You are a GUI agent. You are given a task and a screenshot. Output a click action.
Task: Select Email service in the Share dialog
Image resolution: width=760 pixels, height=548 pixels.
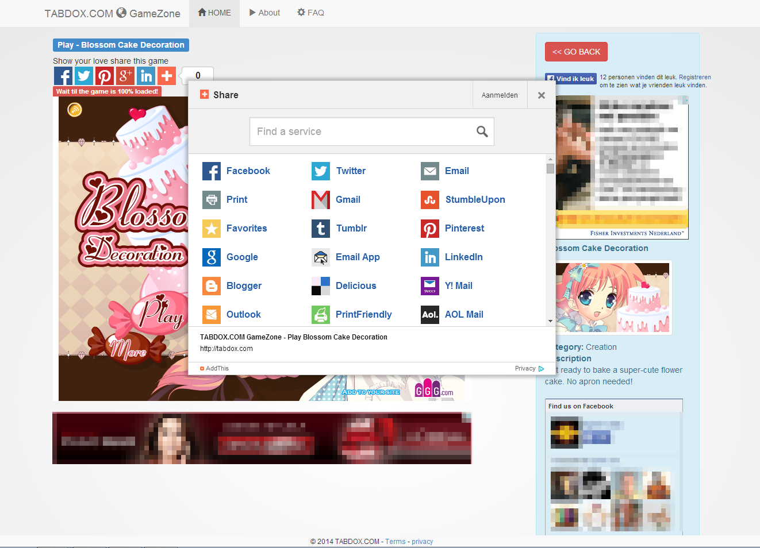point(445,171)
